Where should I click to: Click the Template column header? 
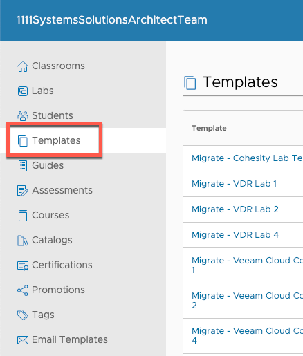coord(209,128)
